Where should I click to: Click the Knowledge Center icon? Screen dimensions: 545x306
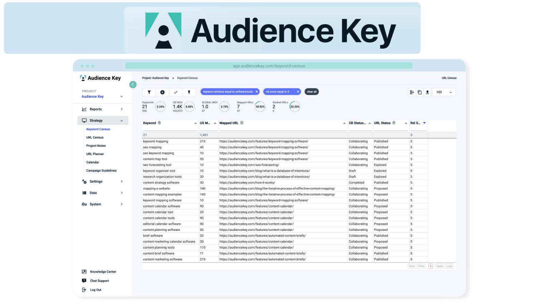coord(84,272)
